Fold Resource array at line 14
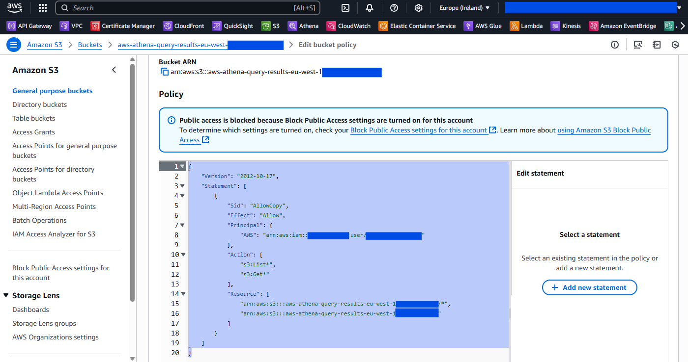The image size is (688, 362). point(183,294)
